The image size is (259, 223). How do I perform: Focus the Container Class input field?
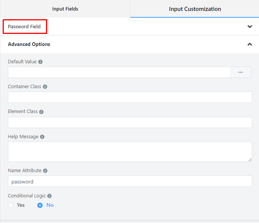tap(130, 97)
